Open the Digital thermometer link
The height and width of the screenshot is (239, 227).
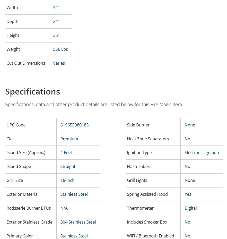coord(190,208)
